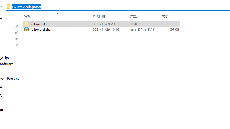Sort files by 大小 column header

pyautogui.click(x=165, y=16)
